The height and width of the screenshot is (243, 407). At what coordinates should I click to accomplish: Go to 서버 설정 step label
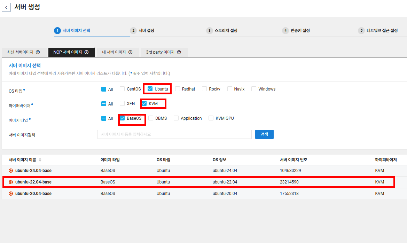pos(146,31)
